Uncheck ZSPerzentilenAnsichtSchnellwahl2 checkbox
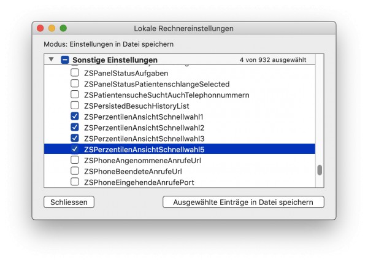Screen dimensions: 368x262 pyautogui.click(x=75, y=127)
